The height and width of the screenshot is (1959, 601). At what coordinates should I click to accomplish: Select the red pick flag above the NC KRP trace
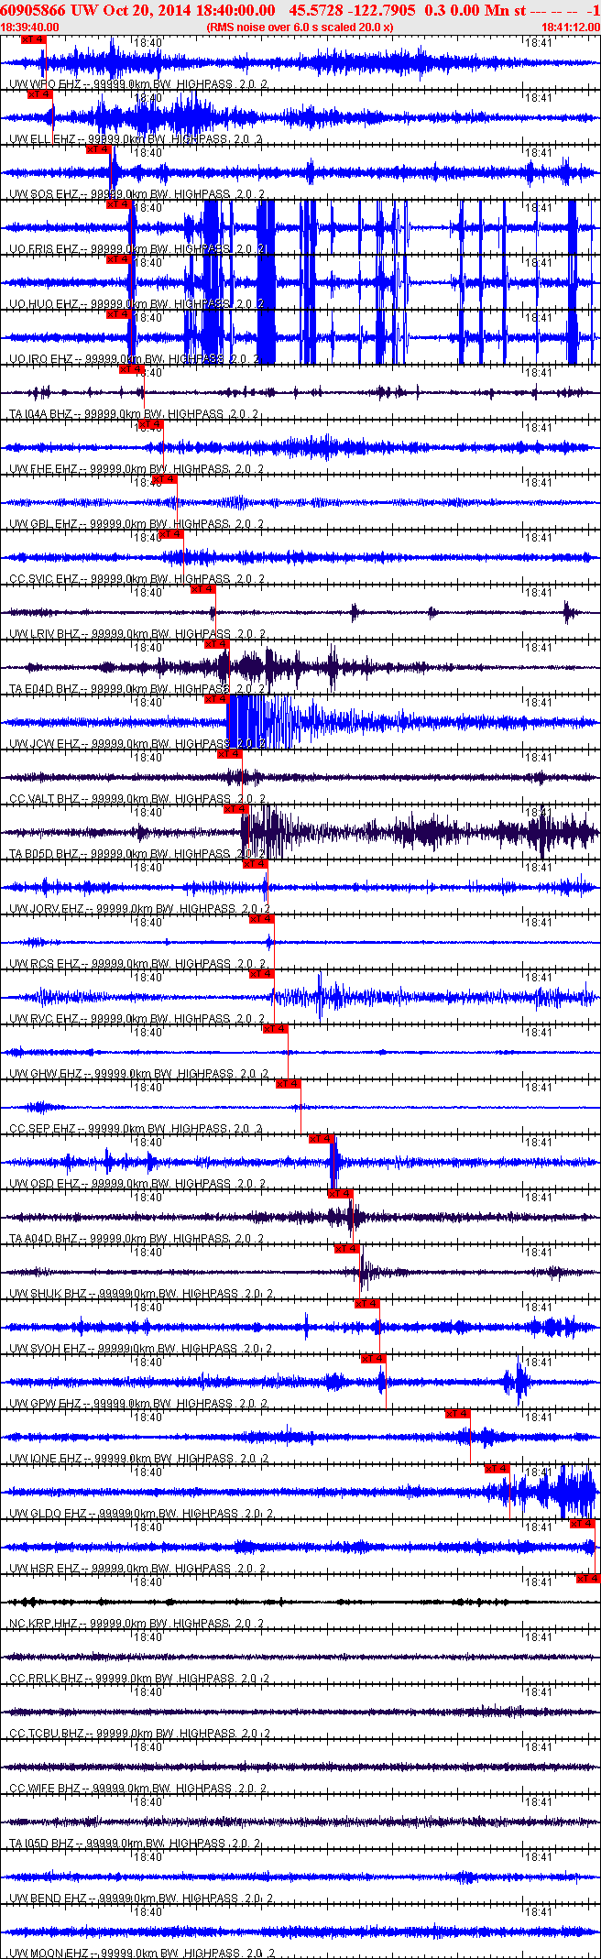pos(588,1579)
